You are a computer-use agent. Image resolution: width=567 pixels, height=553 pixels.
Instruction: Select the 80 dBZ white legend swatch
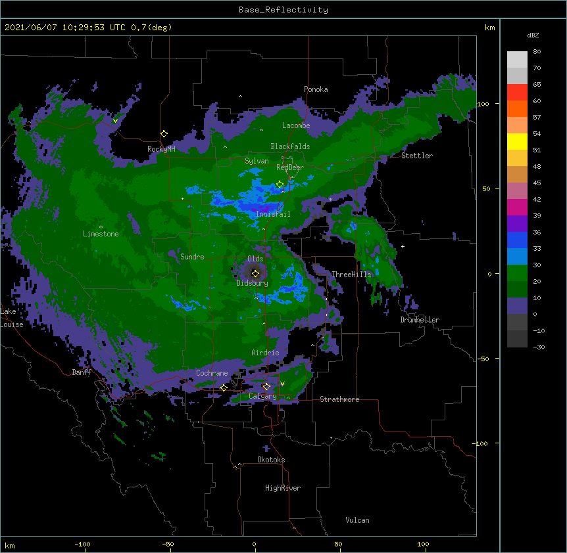point(517,60)
